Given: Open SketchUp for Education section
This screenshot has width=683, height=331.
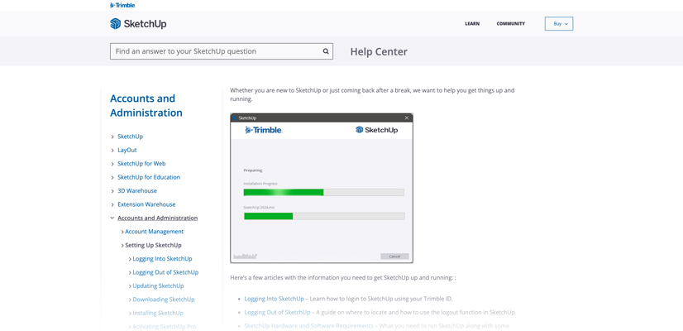Looking at the screenshot, I should 149,177.
